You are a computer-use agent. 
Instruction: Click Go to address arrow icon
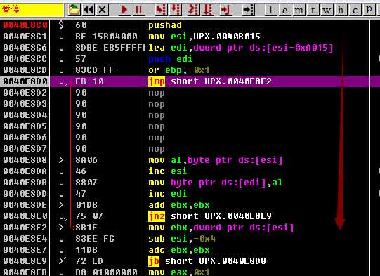click(248, 10)
